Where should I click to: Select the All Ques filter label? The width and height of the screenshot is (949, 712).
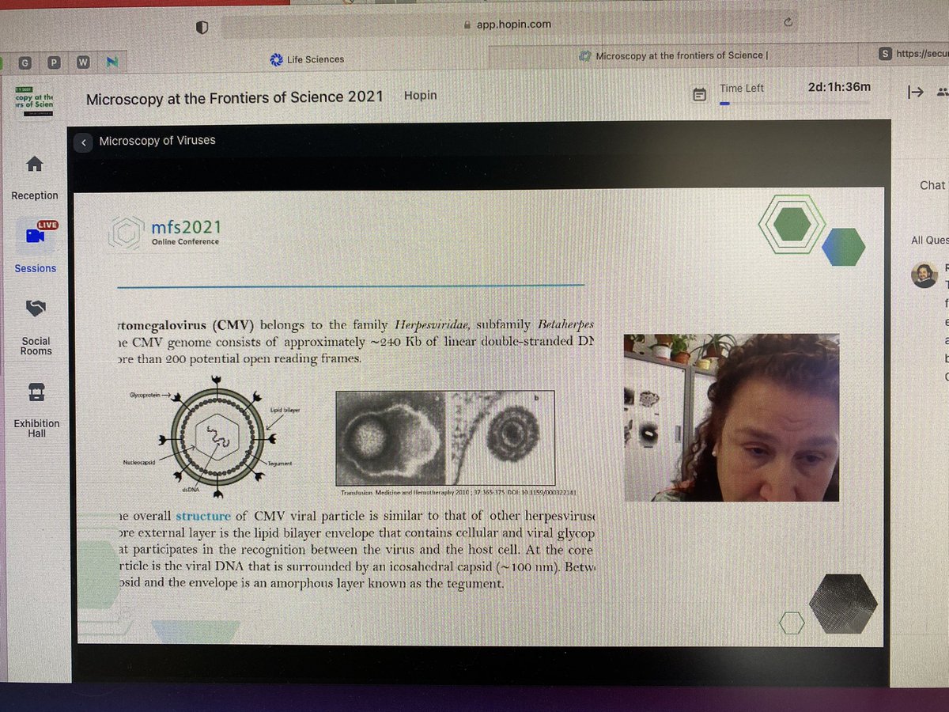pos(929,240)
